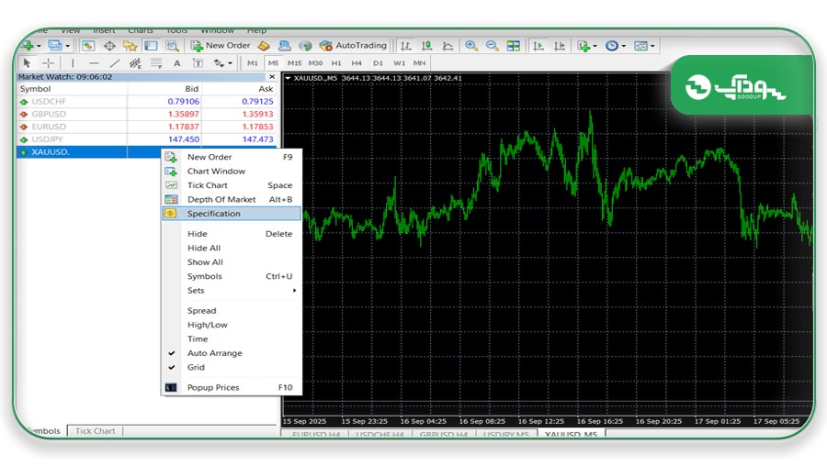Click the Templates toolbar icon
Viewport: 827px width, 466px height.
pos(640,46)
